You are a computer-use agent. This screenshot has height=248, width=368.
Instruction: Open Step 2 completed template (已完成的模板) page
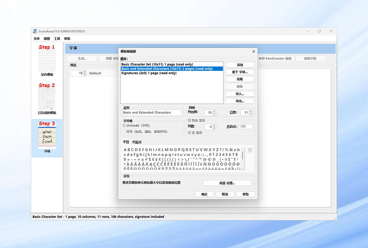tap(47, 99)
